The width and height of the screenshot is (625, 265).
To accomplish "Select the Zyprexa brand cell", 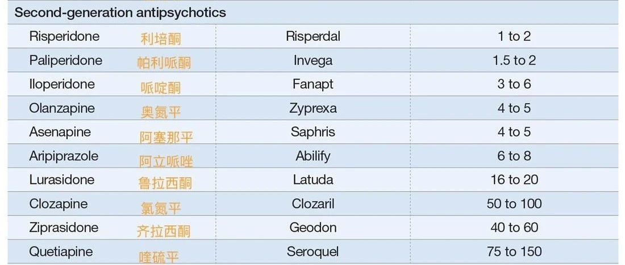I will pyautogui.click(x=313, y=109).
